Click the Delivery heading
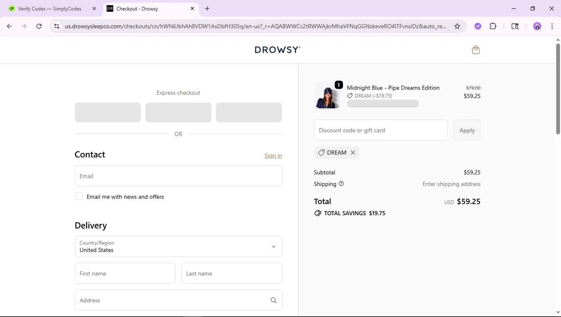Screen dimensions: 561x317 [91, 225]
